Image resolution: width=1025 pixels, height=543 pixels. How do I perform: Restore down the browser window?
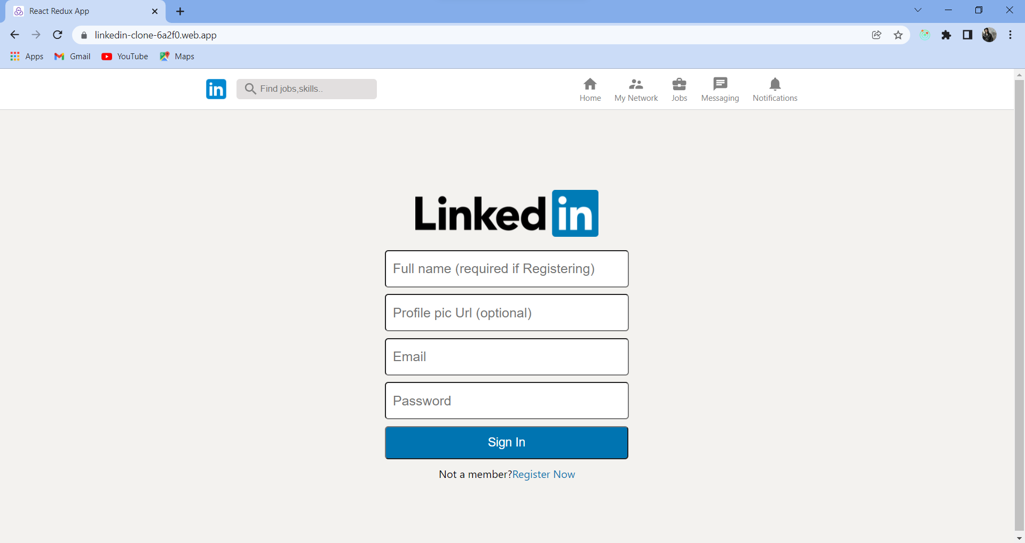point(979,10)
